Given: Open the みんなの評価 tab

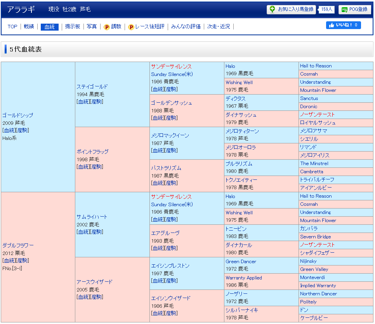Looking at the screenshot, I should [x=186, y=26].
